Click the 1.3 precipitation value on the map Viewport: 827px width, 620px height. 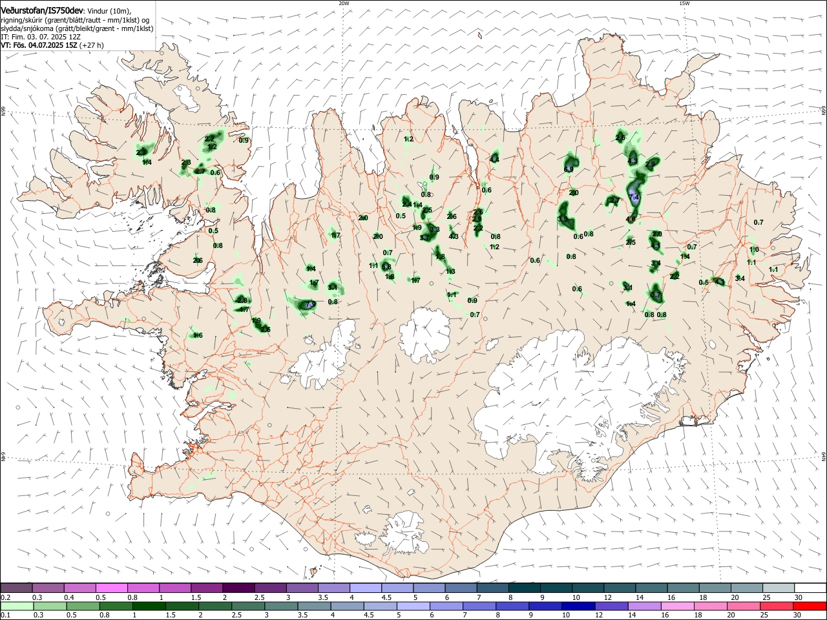(450, 271)
